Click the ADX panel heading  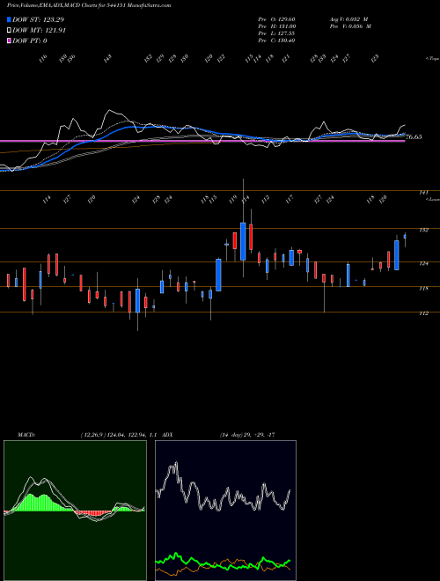click(167, 434)
